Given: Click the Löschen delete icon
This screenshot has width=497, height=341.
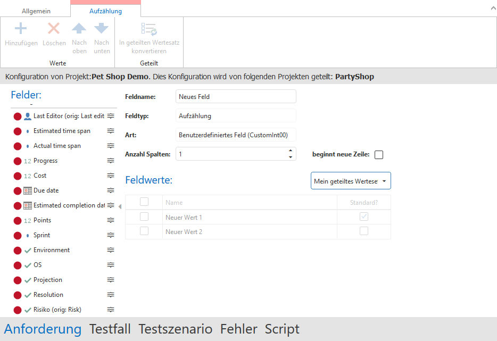Looking at the screenshot, I should (x=54, y=29).
